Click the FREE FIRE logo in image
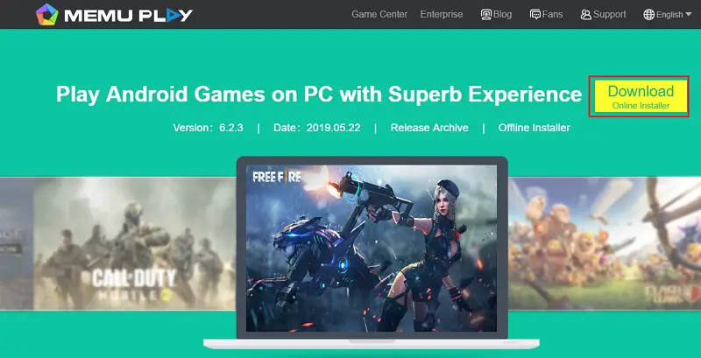The width and height of the screenshot is (701, 358). (276, 176)
